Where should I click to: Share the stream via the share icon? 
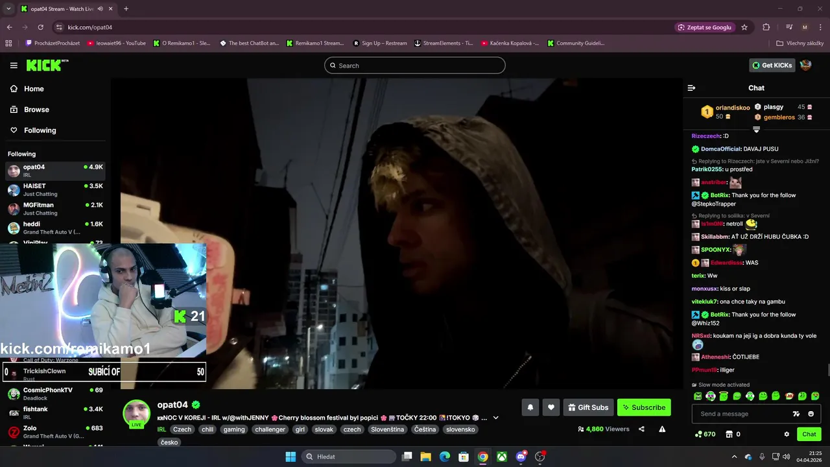pyautogui.click(x=641, y=429)
